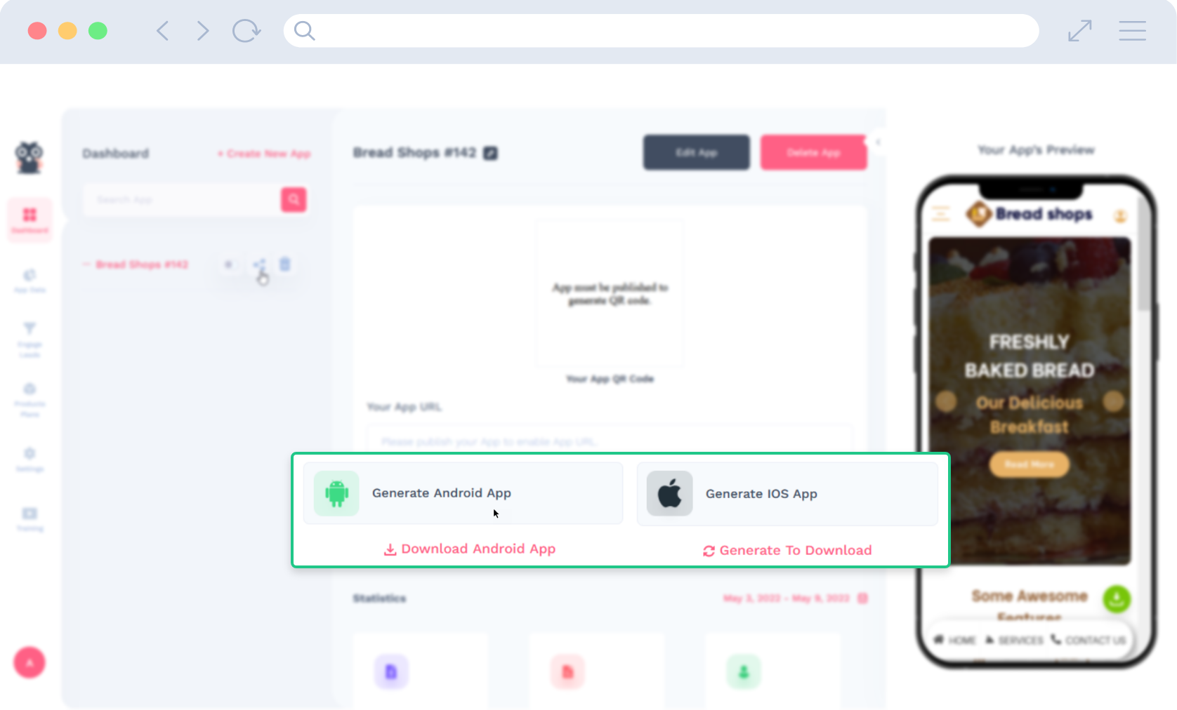Click the pink search button in sidebar
This screenshot has width=1177, height=710.
tap(294, 199)
